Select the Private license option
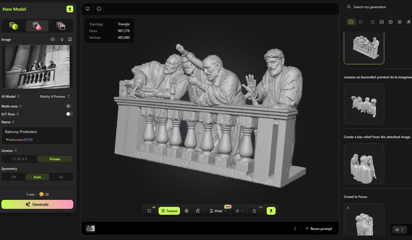The width and height of the screenshot is (412, 240). [x=55, y=159]
